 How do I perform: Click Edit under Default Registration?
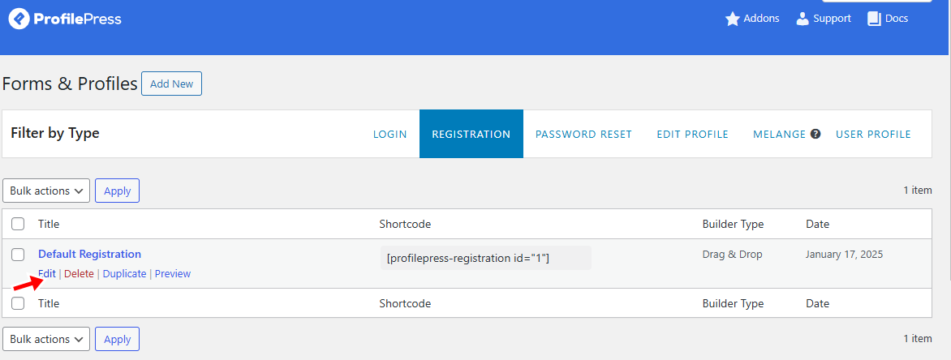(x=47, y=273)
